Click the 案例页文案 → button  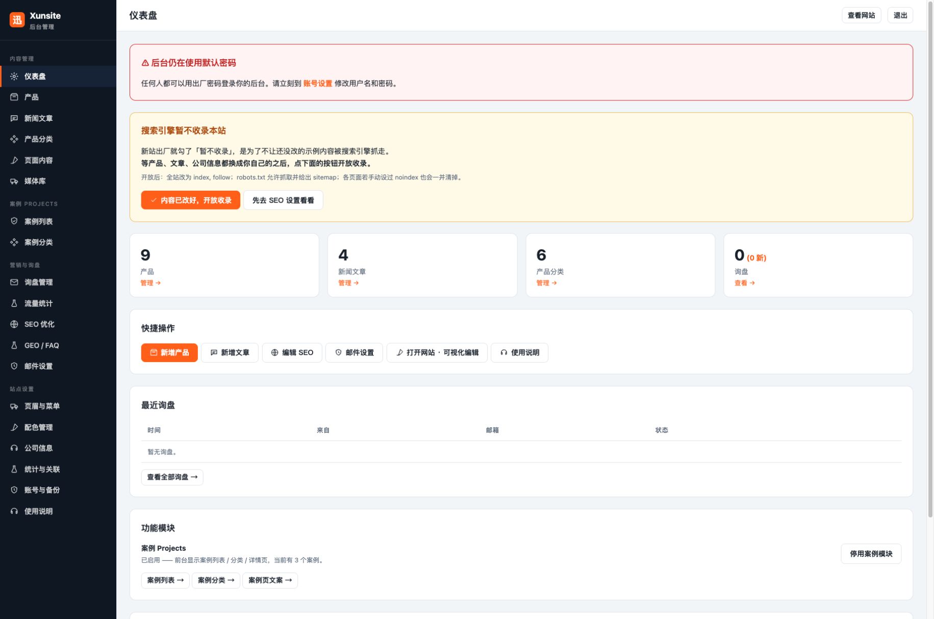(270, 580)
